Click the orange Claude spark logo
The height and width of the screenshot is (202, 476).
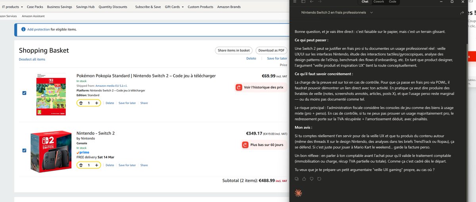(x=299, y=193)
